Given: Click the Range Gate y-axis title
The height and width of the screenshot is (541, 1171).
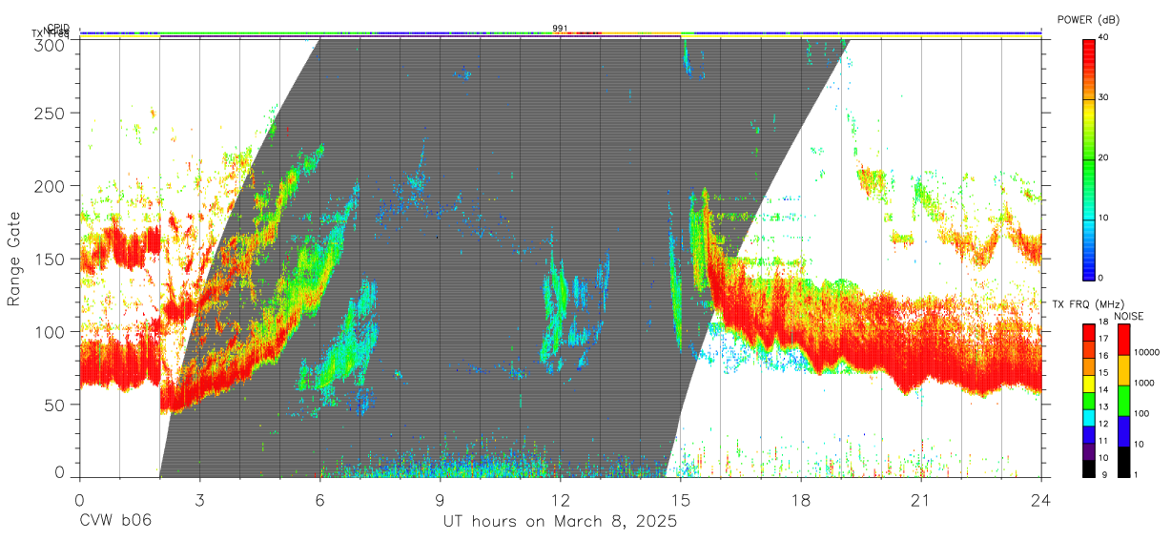Looking at the screenshot, I should (15, 259).
